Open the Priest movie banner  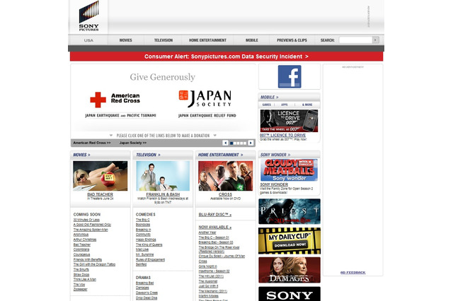point(289,211)
